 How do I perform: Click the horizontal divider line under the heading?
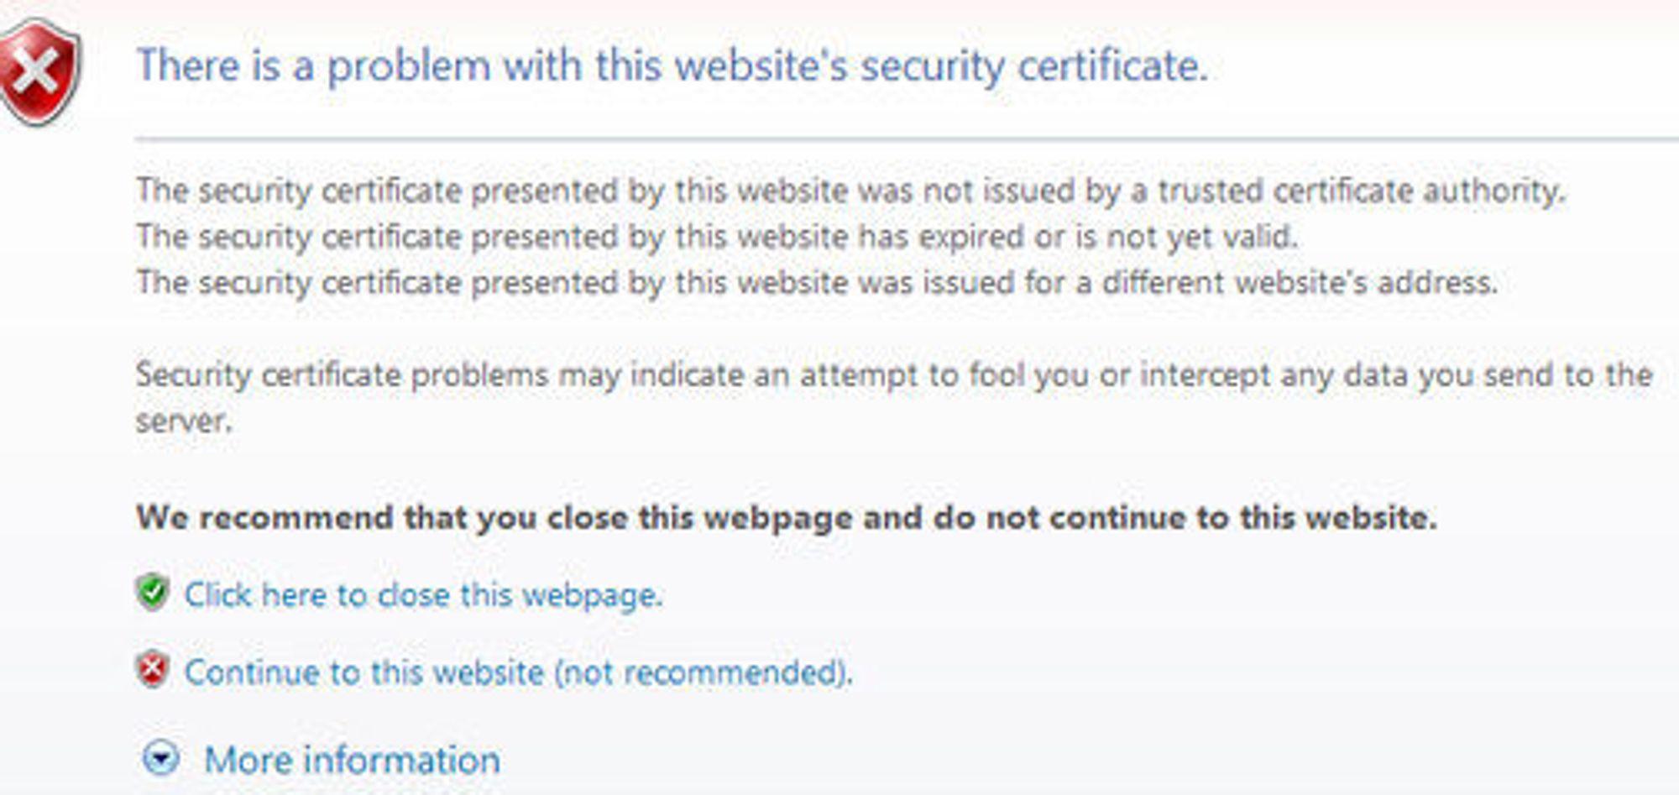(907, 139)
